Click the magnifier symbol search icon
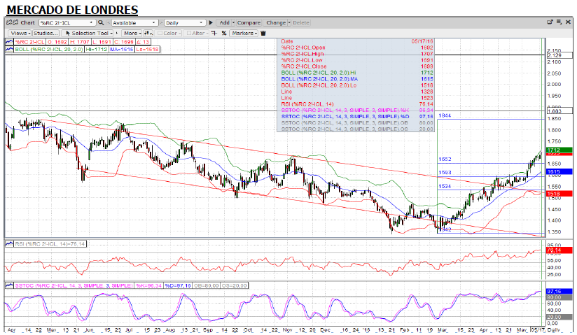 (x=100, y=22)
